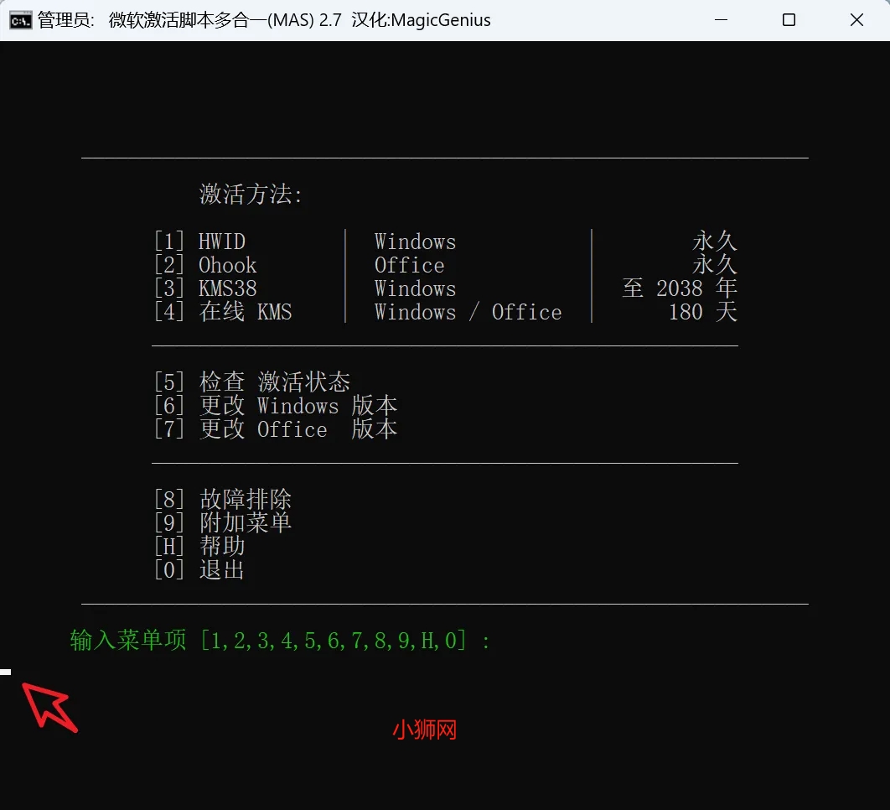The height and width of the screenshot is (810, 890).
Task: Click 'Windows' in the KMS38 row
Action: (415, 288)
